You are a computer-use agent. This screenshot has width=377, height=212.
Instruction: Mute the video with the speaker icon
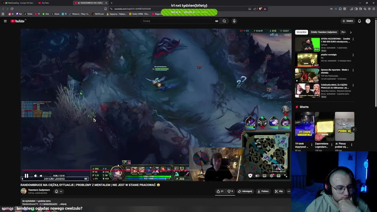(x=36, y=176)
